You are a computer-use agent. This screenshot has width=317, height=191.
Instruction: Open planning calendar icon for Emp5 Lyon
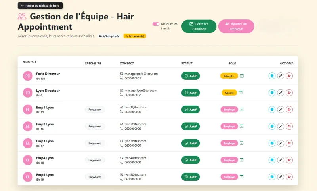[241, 177]
